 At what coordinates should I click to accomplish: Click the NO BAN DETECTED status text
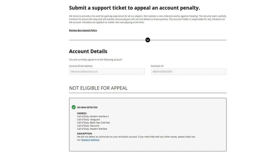[x=87, y=107]
